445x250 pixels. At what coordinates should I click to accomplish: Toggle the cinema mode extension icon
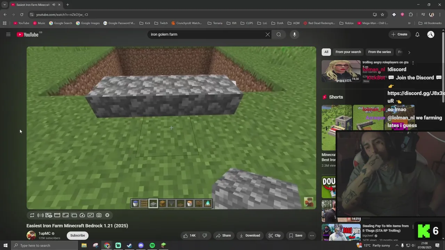[x=49, y=215]
